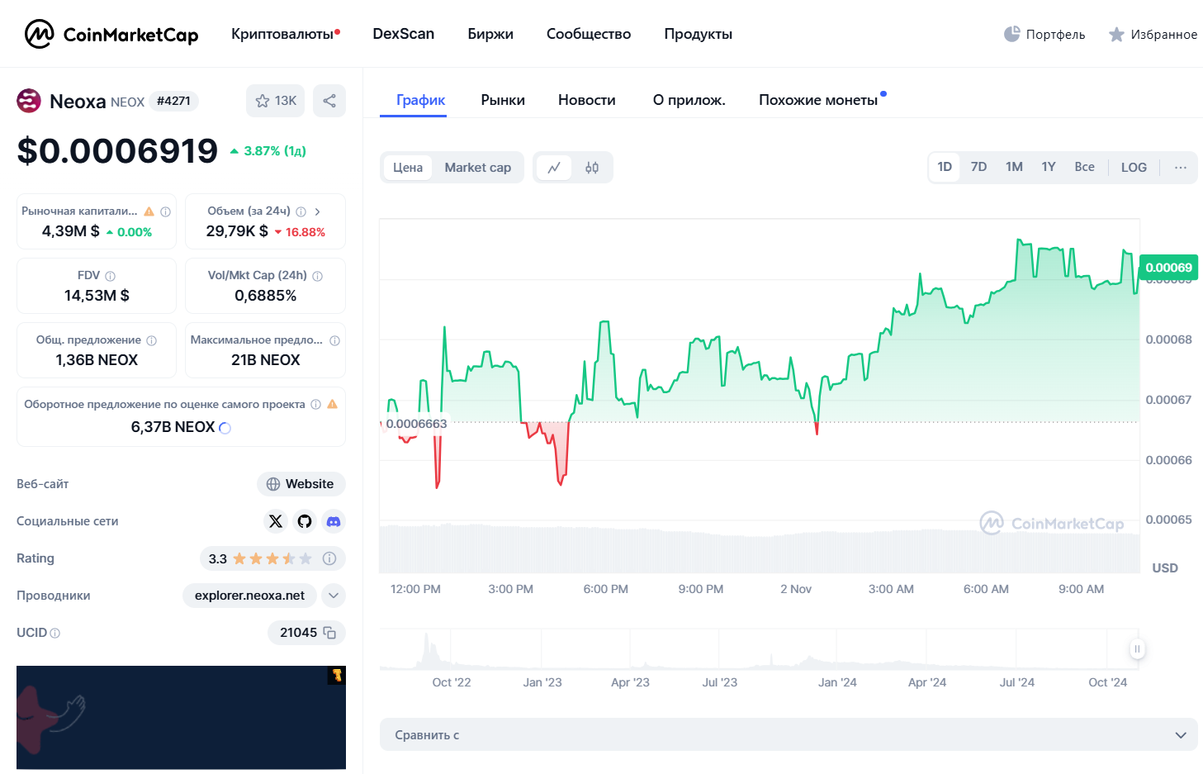
Task: Click the promo banner image
Action: point(181,718)
